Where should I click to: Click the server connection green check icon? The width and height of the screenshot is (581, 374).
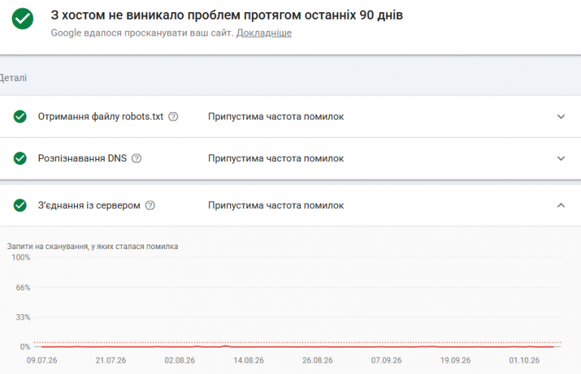click(x=20, y=205)
